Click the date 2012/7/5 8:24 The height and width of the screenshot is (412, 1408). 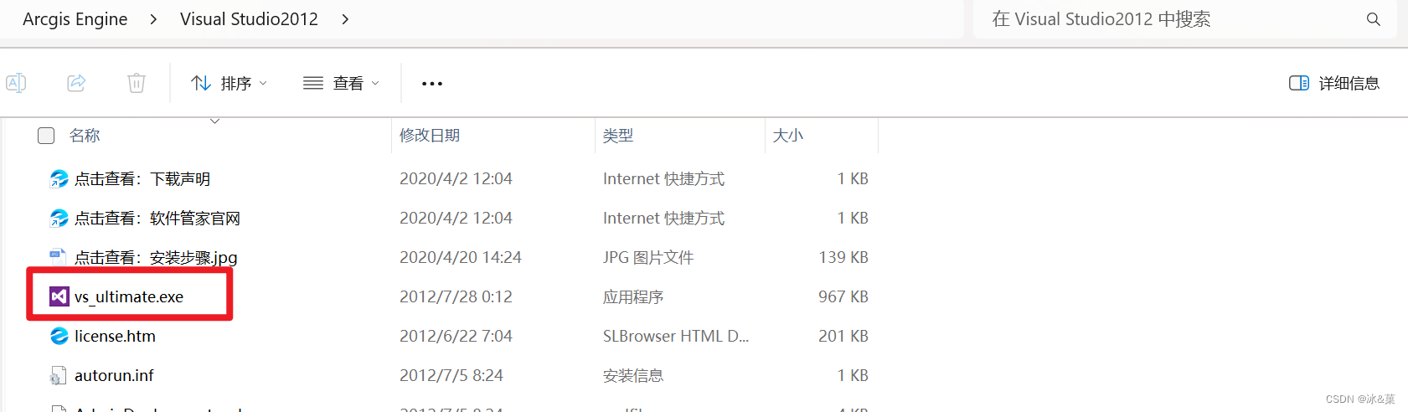(x=451, y=375)
